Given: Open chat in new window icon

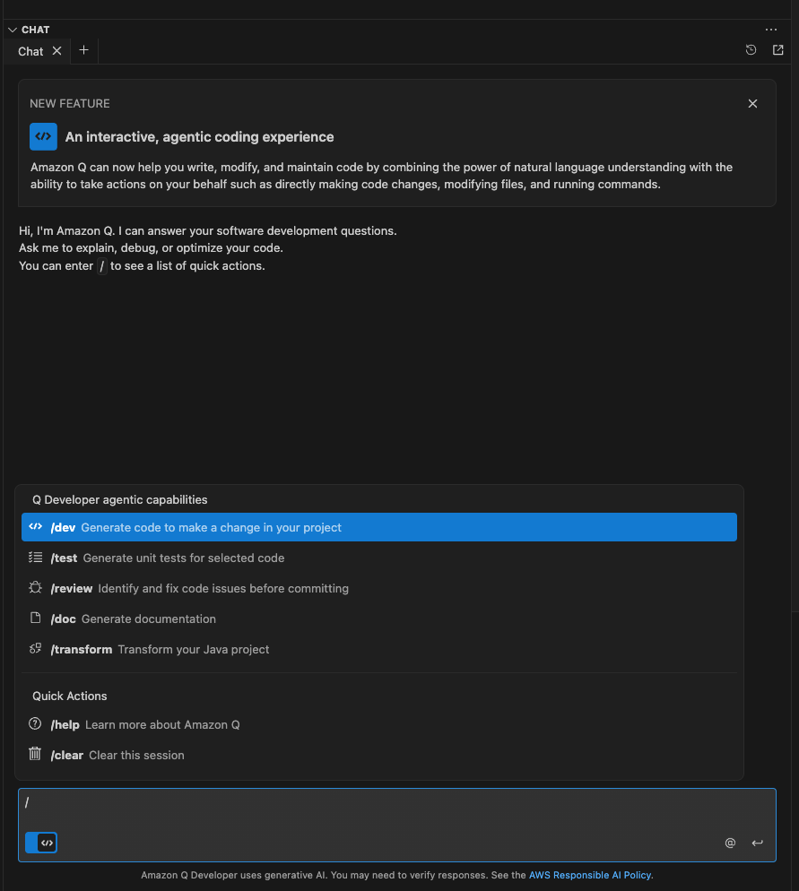Looking at the screenshot, I should point(777,50).
